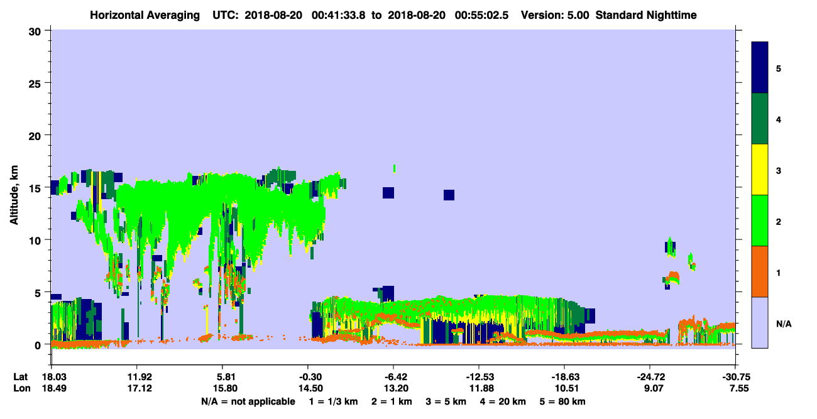Screen dimensions: 817x419
Task: Click the dark green colorbar segment labeled 4
Action: 760,119
